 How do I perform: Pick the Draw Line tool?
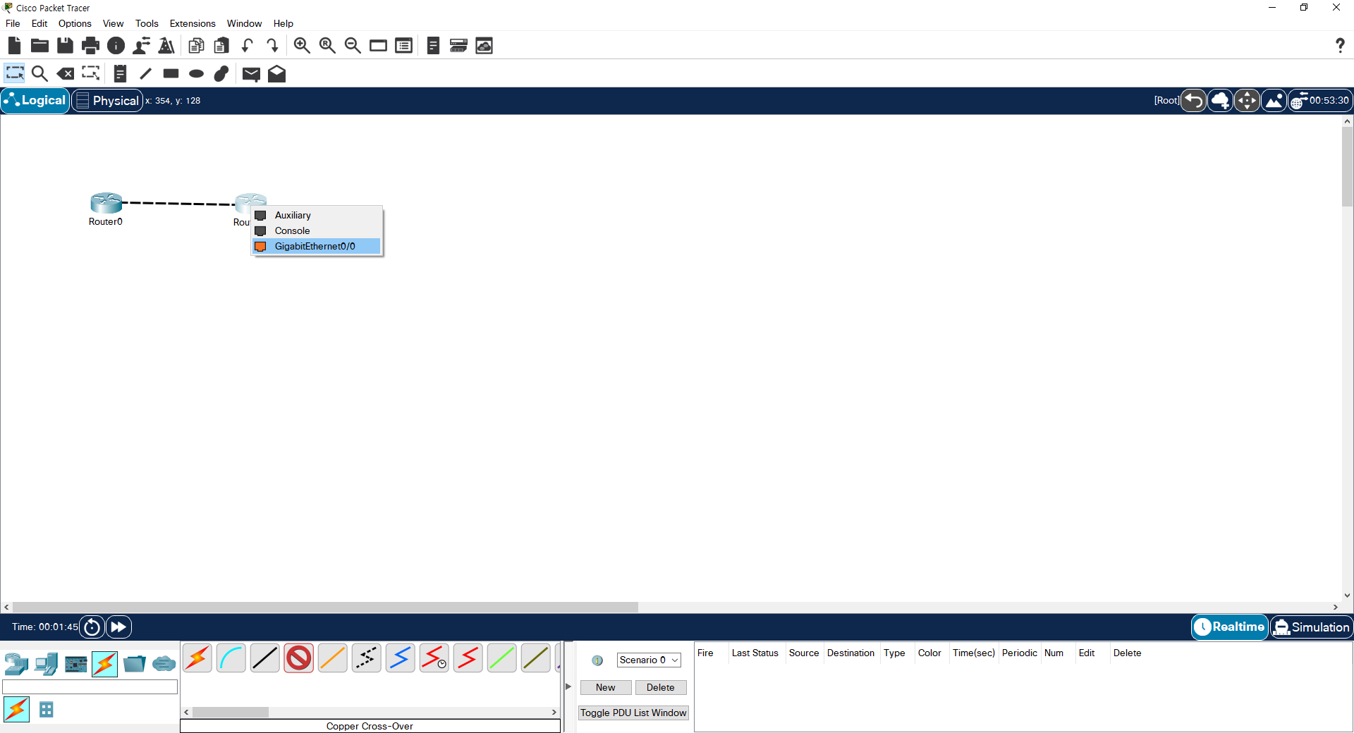(145, 73)
